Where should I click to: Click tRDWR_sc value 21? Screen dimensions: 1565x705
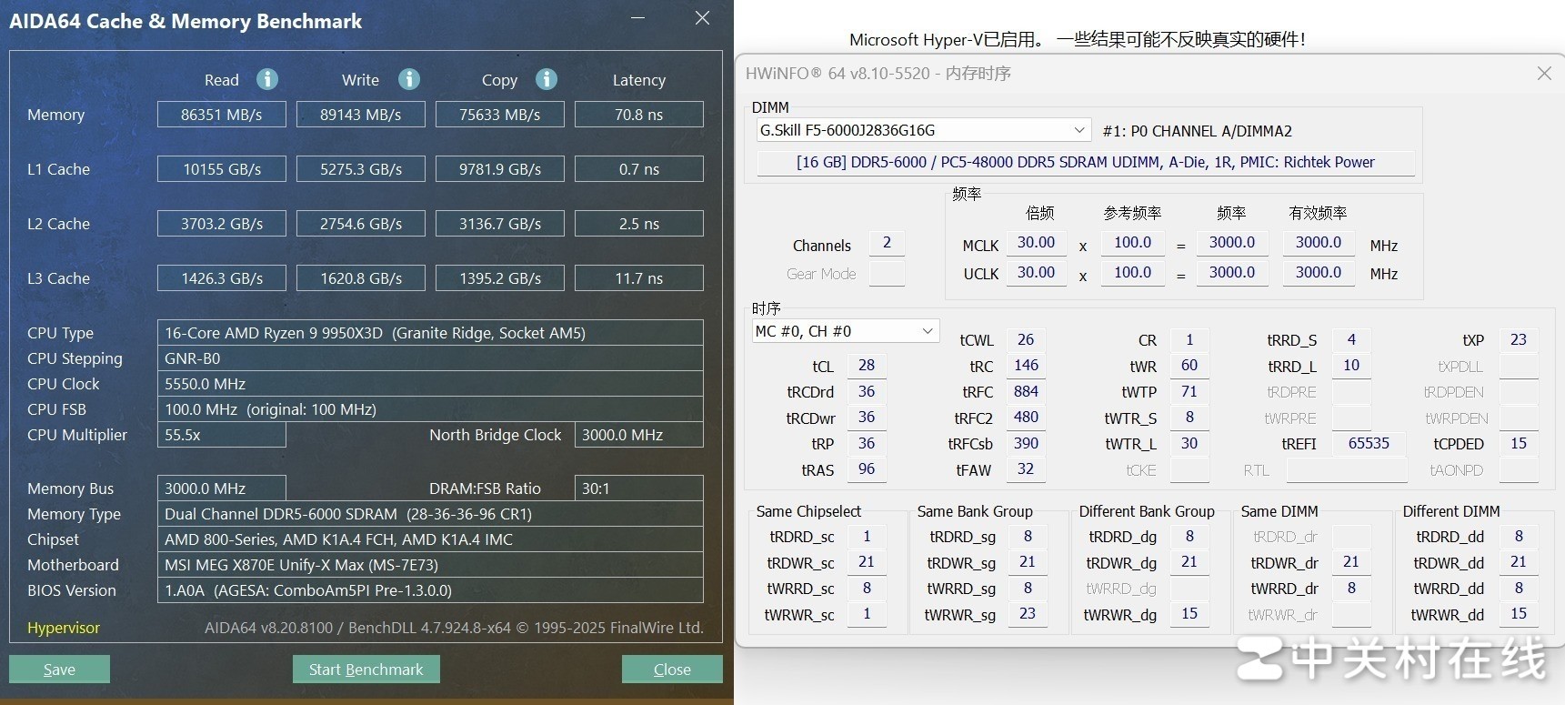tap(867, 562)
